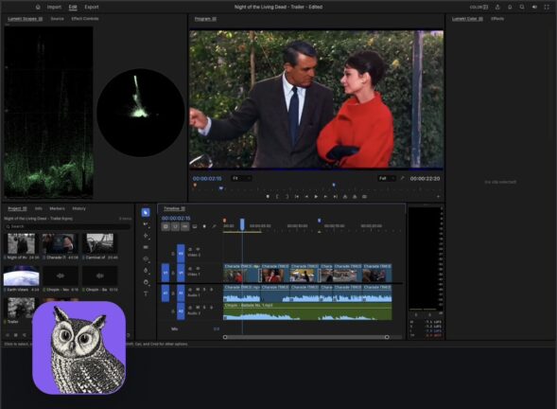557x409 pixels.
Task: Click the Home icon in header bar
Action: tap(38, 7)
